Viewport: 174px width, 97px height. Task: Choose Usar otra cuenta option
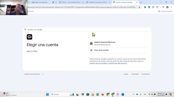[119, 50]
